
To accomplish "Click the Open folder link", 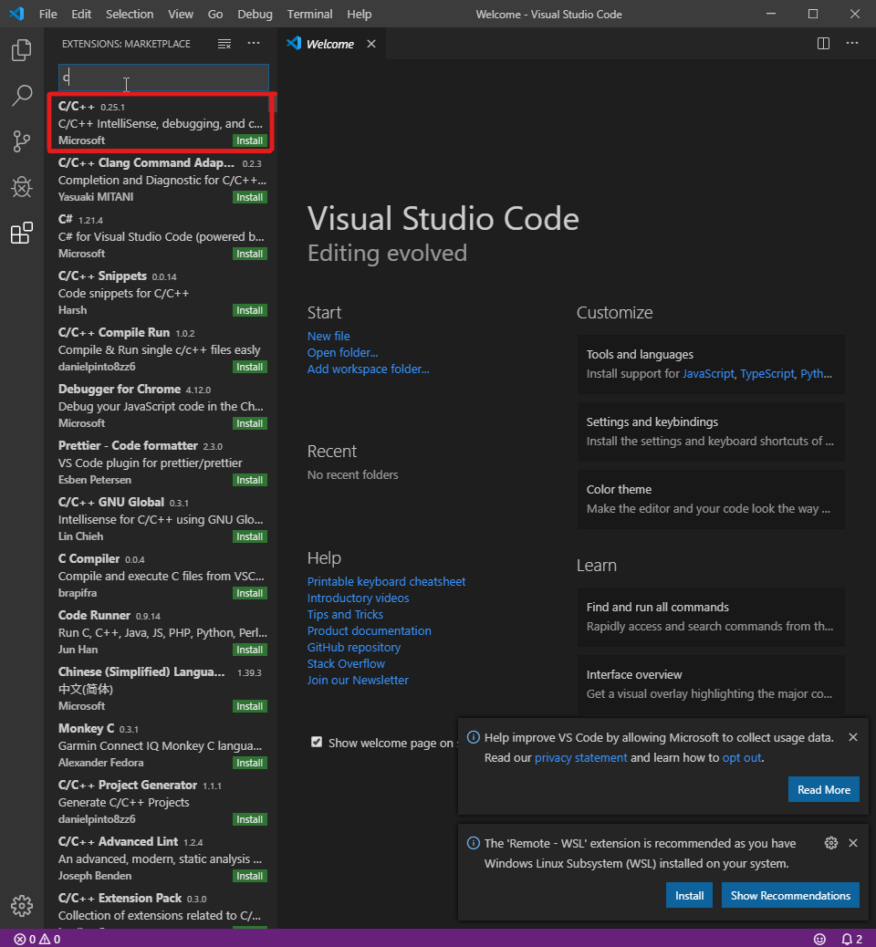I will tap(342, 352).
